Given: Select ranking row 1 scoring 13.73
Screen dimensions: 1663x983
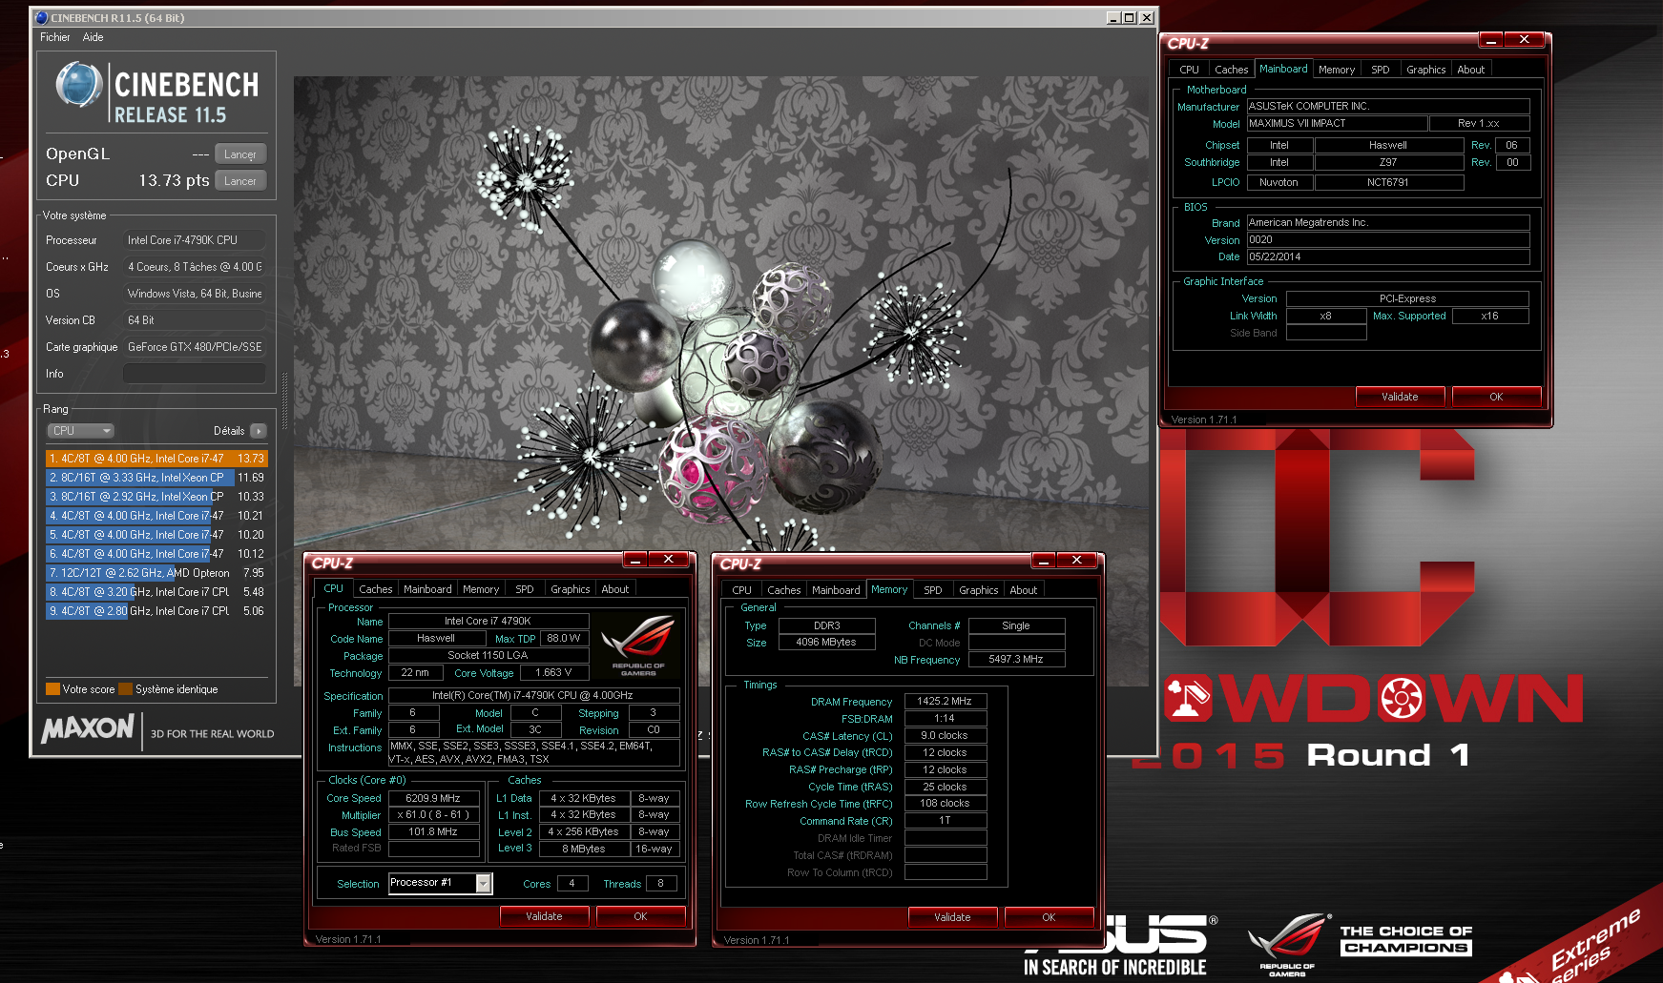Looking at the screenshot, I should click(x=156, y=459).
